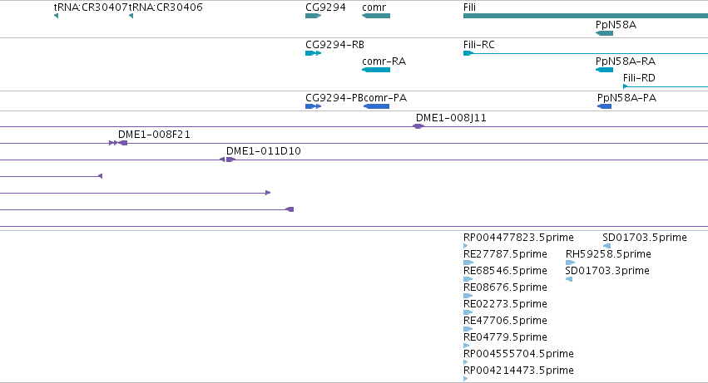The image size is (708, 383).
Task: Click the RP004214473.5prime EST arrow
Action: (x=466, y=379)
